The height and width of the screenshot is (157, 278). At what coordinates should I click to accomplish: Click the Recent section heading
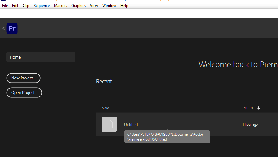coord(104,81)
